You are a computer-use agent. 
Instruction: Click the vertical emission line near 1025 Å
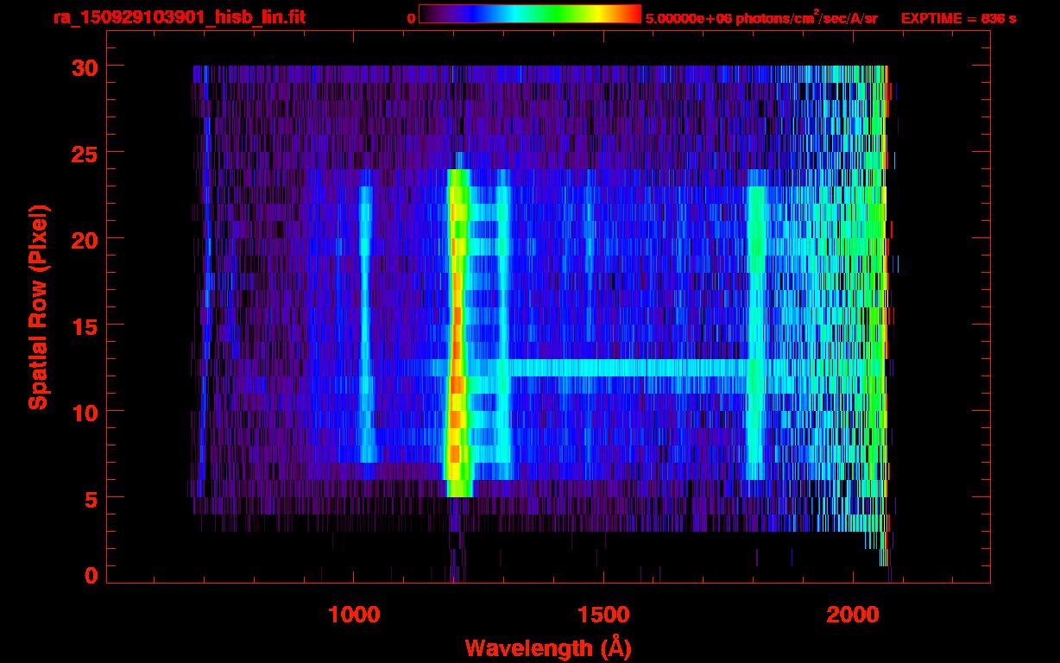click(364, 324)
